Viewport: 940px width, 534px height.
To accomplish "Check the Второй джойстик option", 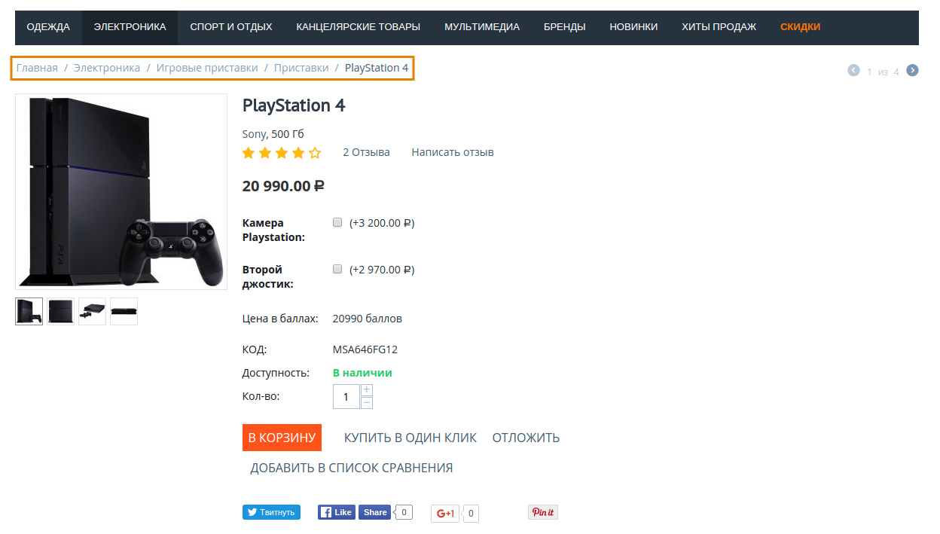I will pos(337,269).
